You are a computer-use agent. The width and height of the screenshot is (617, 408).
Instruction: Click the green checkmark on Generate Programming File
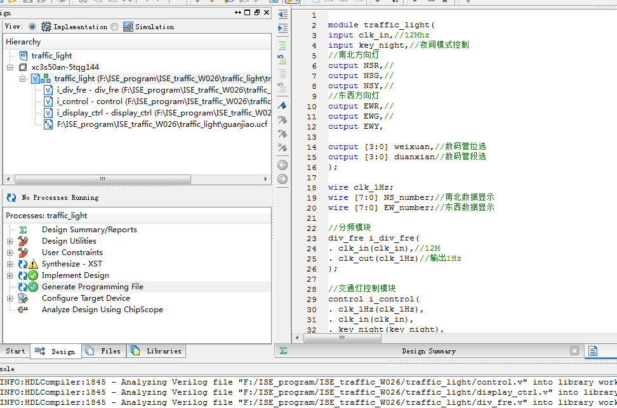pos(33,287)
